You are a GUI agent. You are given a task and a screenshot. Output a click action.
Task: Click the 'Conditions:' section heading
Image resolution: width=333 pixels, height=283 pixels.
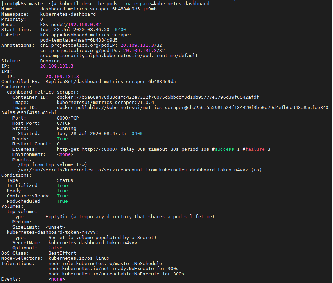(x=16, y=175)
